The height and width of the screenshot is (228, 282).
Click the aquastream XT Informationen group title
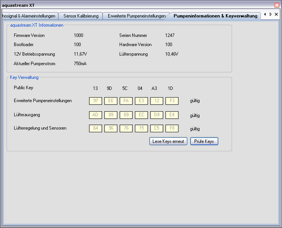(x=37, y=25)
